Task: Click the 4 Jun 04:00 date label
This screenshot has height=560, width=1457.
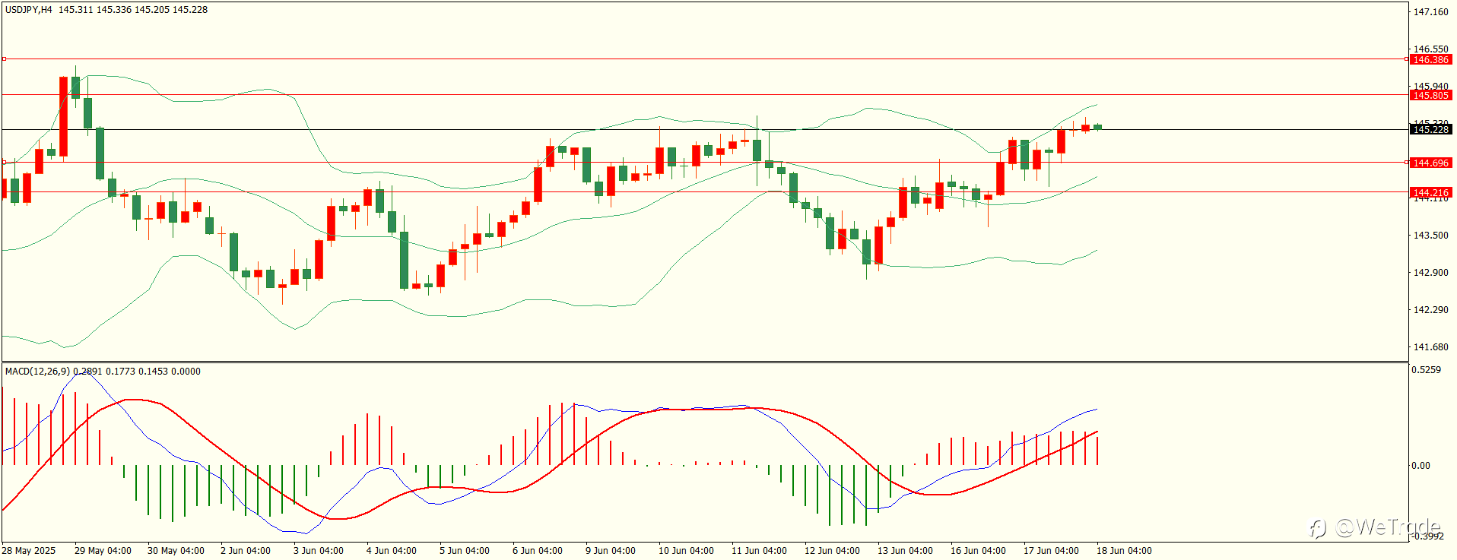Action: point(391,551)
